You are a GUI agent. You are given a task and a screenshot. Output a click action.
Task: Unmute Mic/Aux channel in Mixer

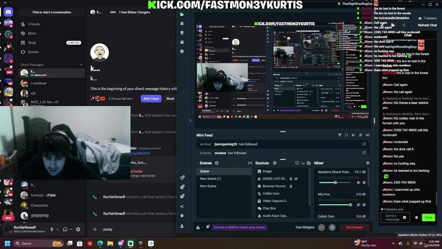point(358,205)
